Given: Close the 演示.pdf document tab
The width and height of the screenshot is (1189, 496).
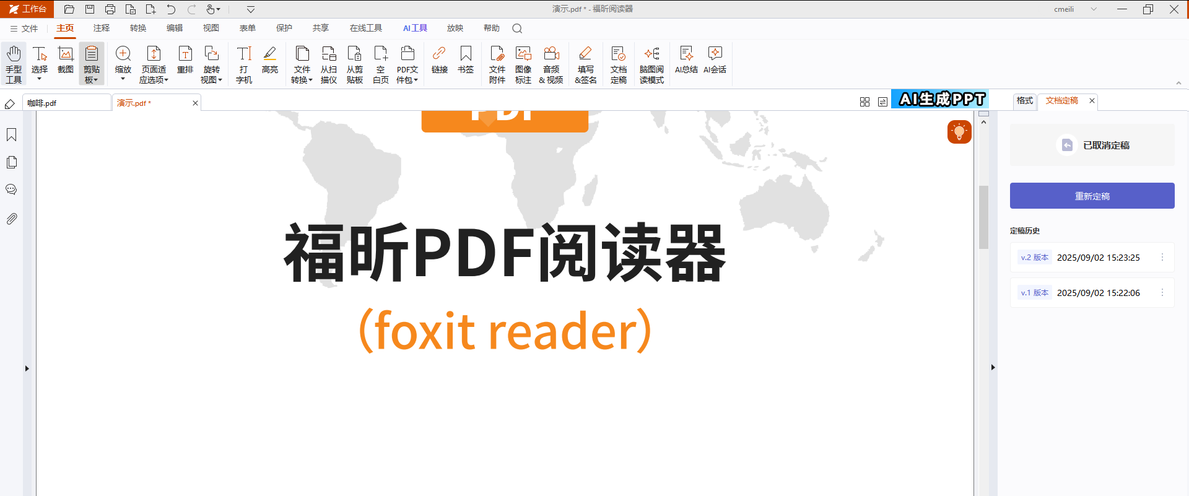Looking at the screenshot, I should 195,103.
